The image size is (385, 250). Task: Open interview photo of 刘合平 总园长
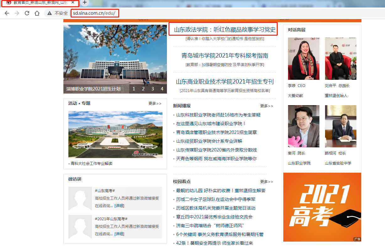(341, 59)
